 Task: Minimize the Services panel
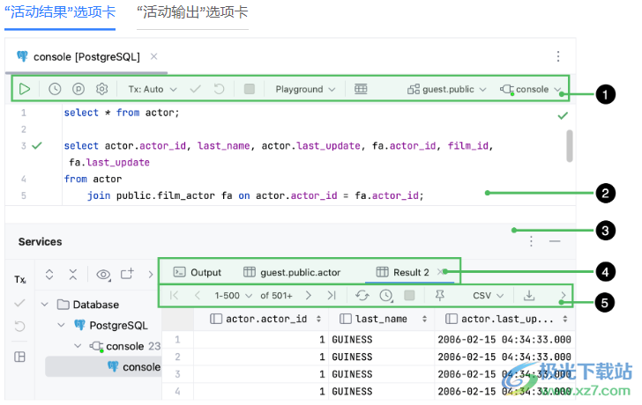(555, 241)
